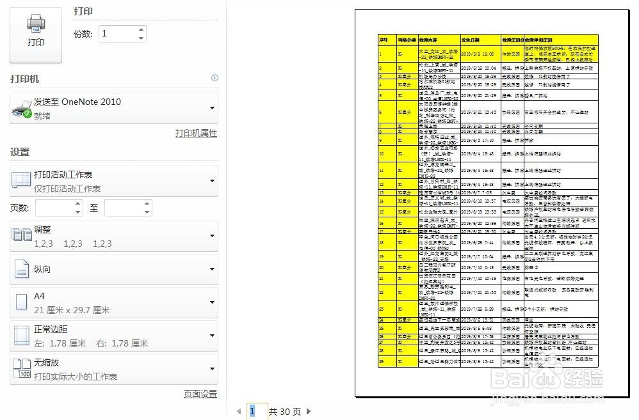This screenshot has height=420, width=639.
Task: Open the 打印活动工作表 print range dropdown
Action: point(114,181)
